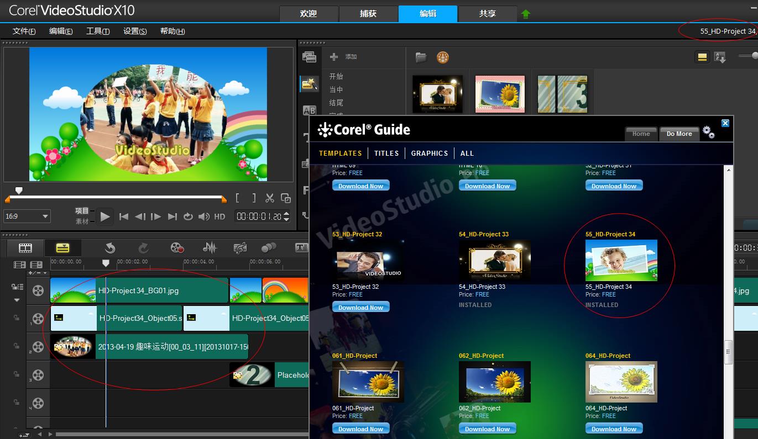This screenshot has width=758, height=439.
Task: Redo the last action
Action: [x=143, y=248]
